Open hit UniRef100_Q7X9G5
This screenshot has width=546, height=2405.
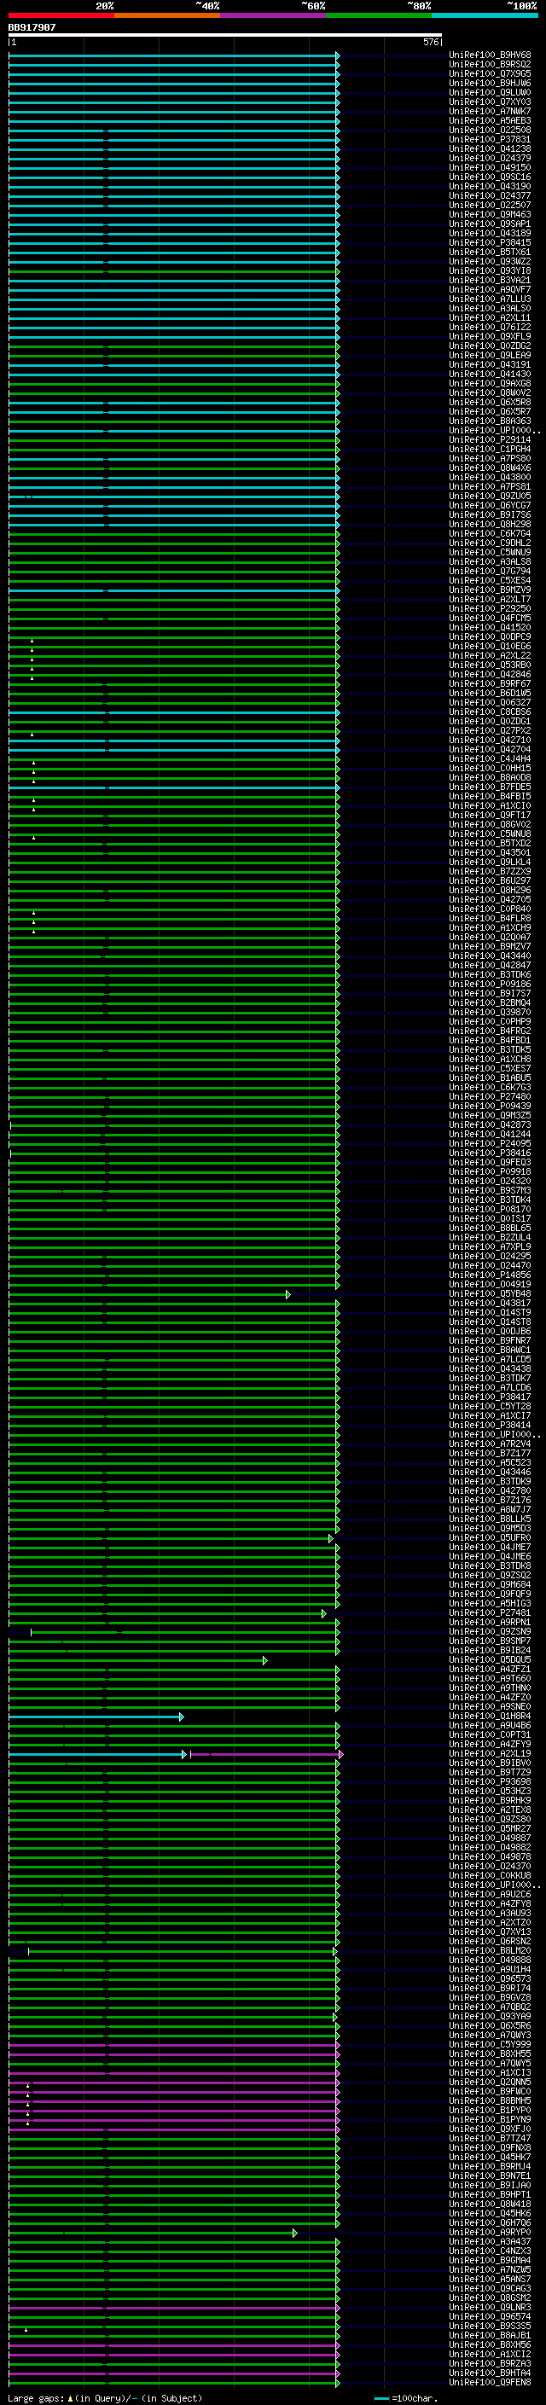[x=489, y=73]
